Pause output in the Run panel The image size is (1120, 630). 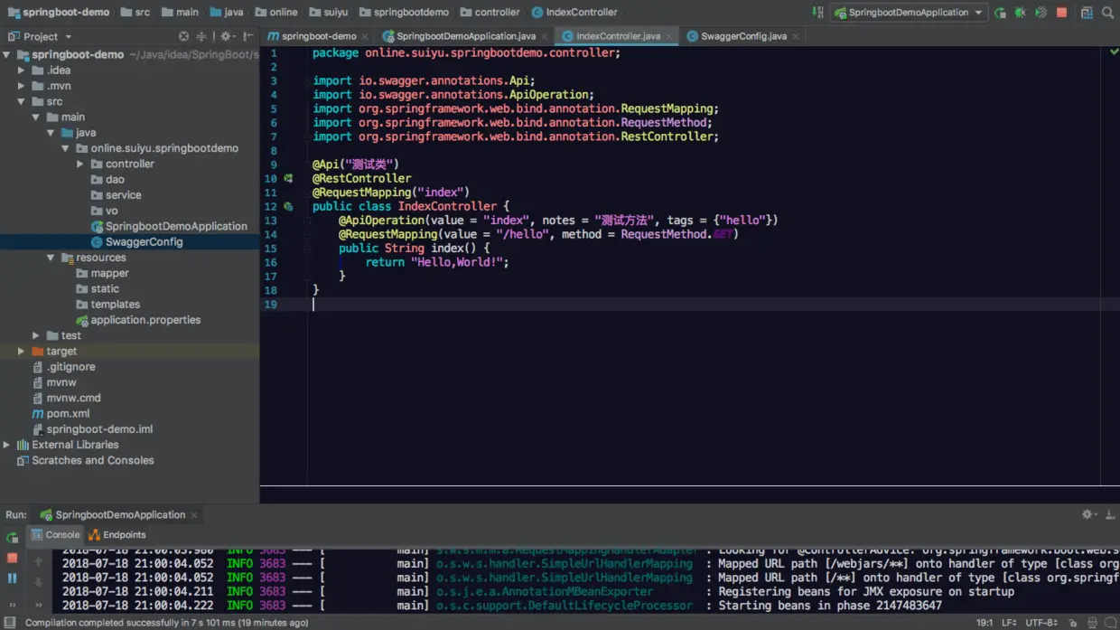[x=13, y=578]
